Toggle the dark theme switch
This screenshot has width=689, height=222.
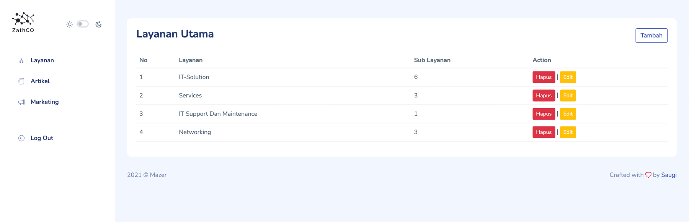point(83,24)
